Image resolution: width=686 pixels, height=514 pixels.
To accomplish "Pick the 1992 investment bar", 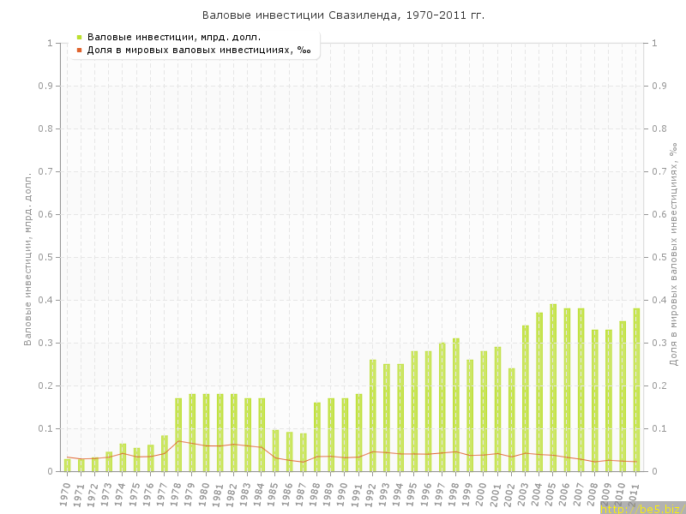I will (x=373, y=415).
